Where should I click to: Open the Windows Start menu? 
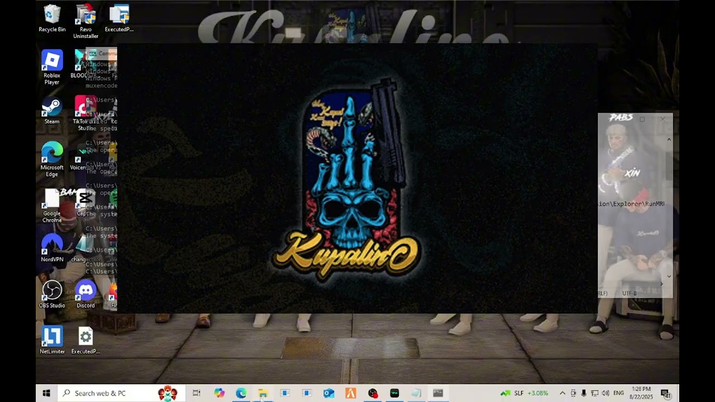click(x=46, y=393)
